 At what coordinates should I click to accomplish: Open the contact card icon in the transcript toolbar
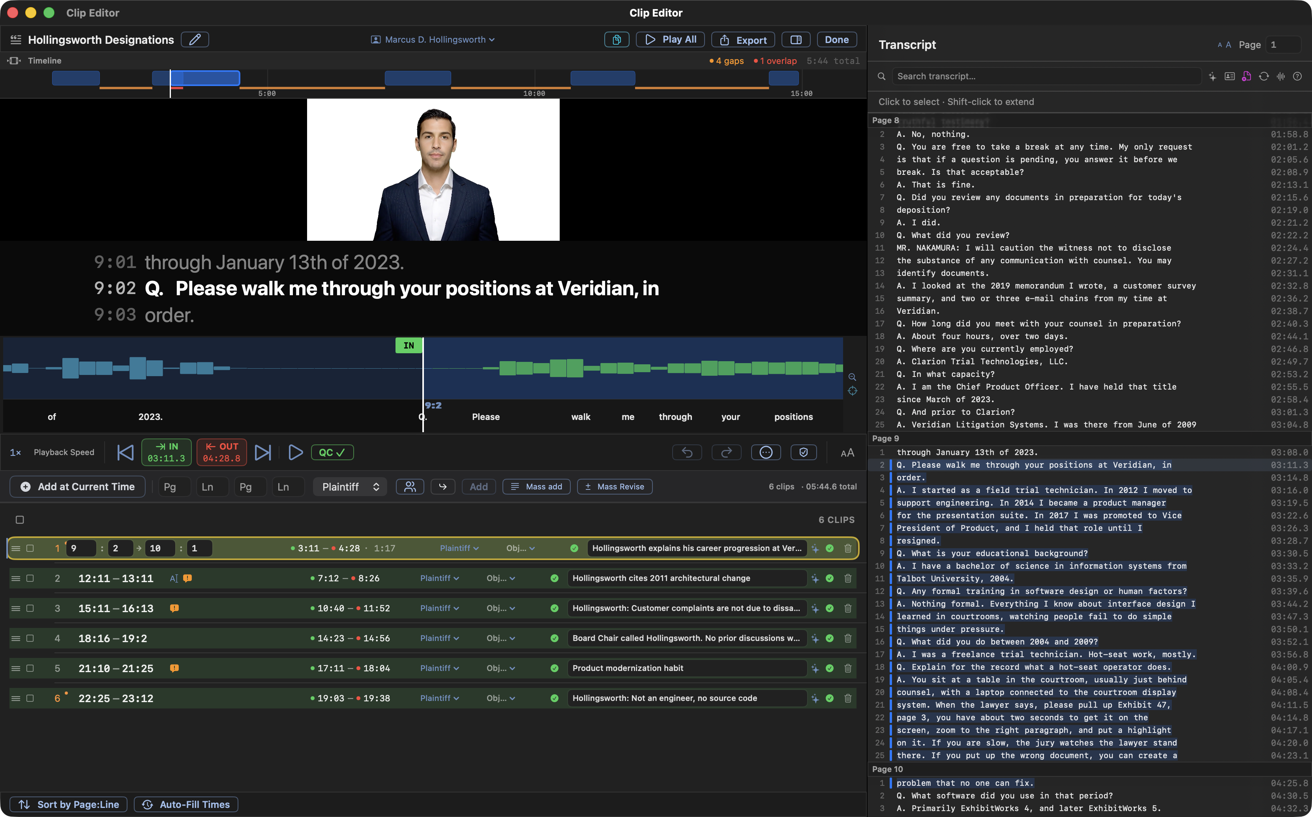(1230, 76)
